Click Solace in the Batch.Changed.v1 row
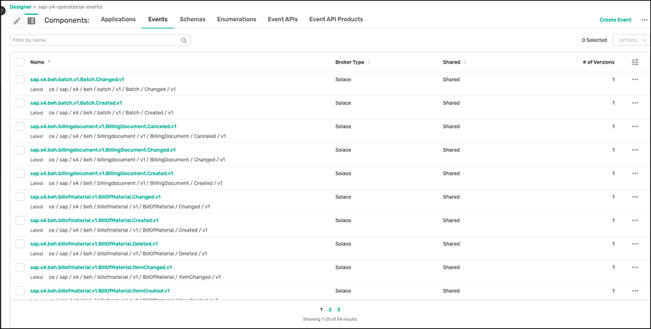The height and width of the screenshot is (329, 651). 343,79
